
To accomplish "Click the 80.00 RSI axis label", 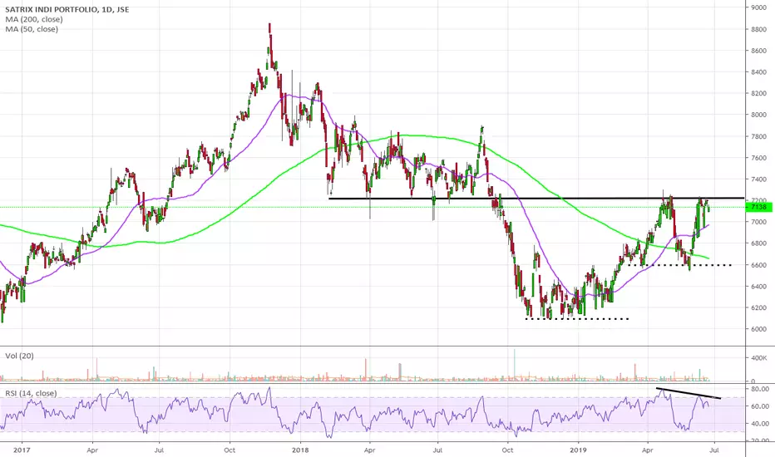I will tap(760, 390).
